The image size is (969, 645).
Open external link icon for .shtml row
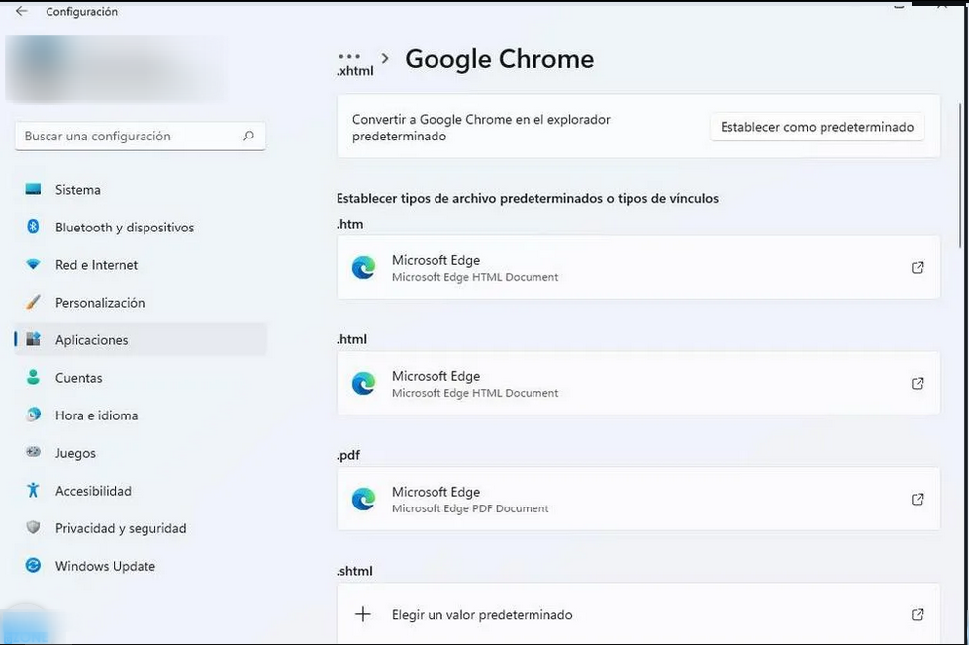pos(918,614)
